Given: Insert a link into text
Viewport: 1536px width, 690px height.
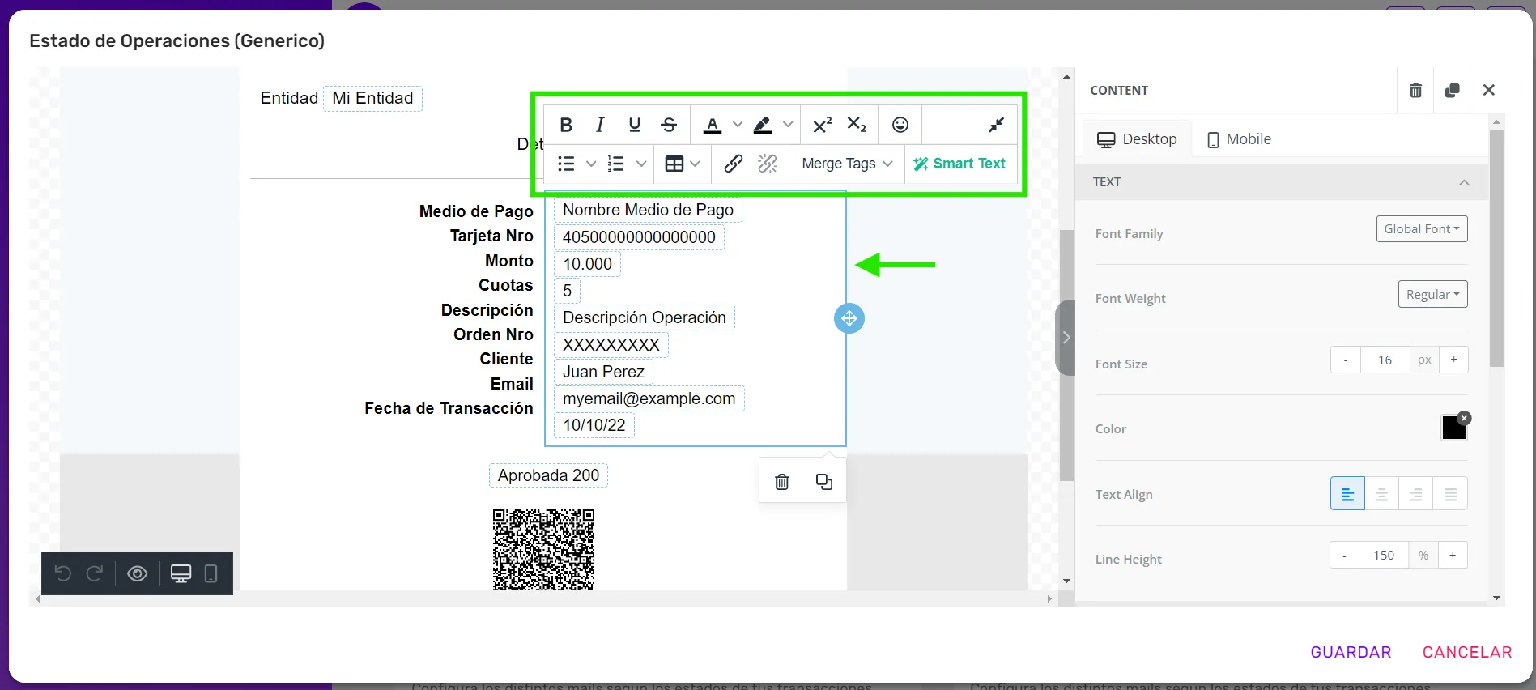Looking at the screenshot, I should click(x=734, y=164).
